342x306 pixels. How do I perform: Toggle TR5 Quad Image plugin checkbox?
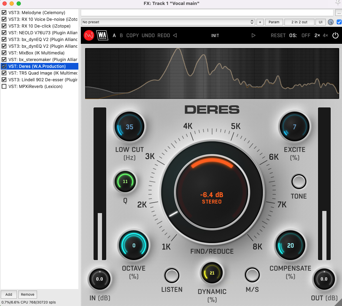[4, 73]
